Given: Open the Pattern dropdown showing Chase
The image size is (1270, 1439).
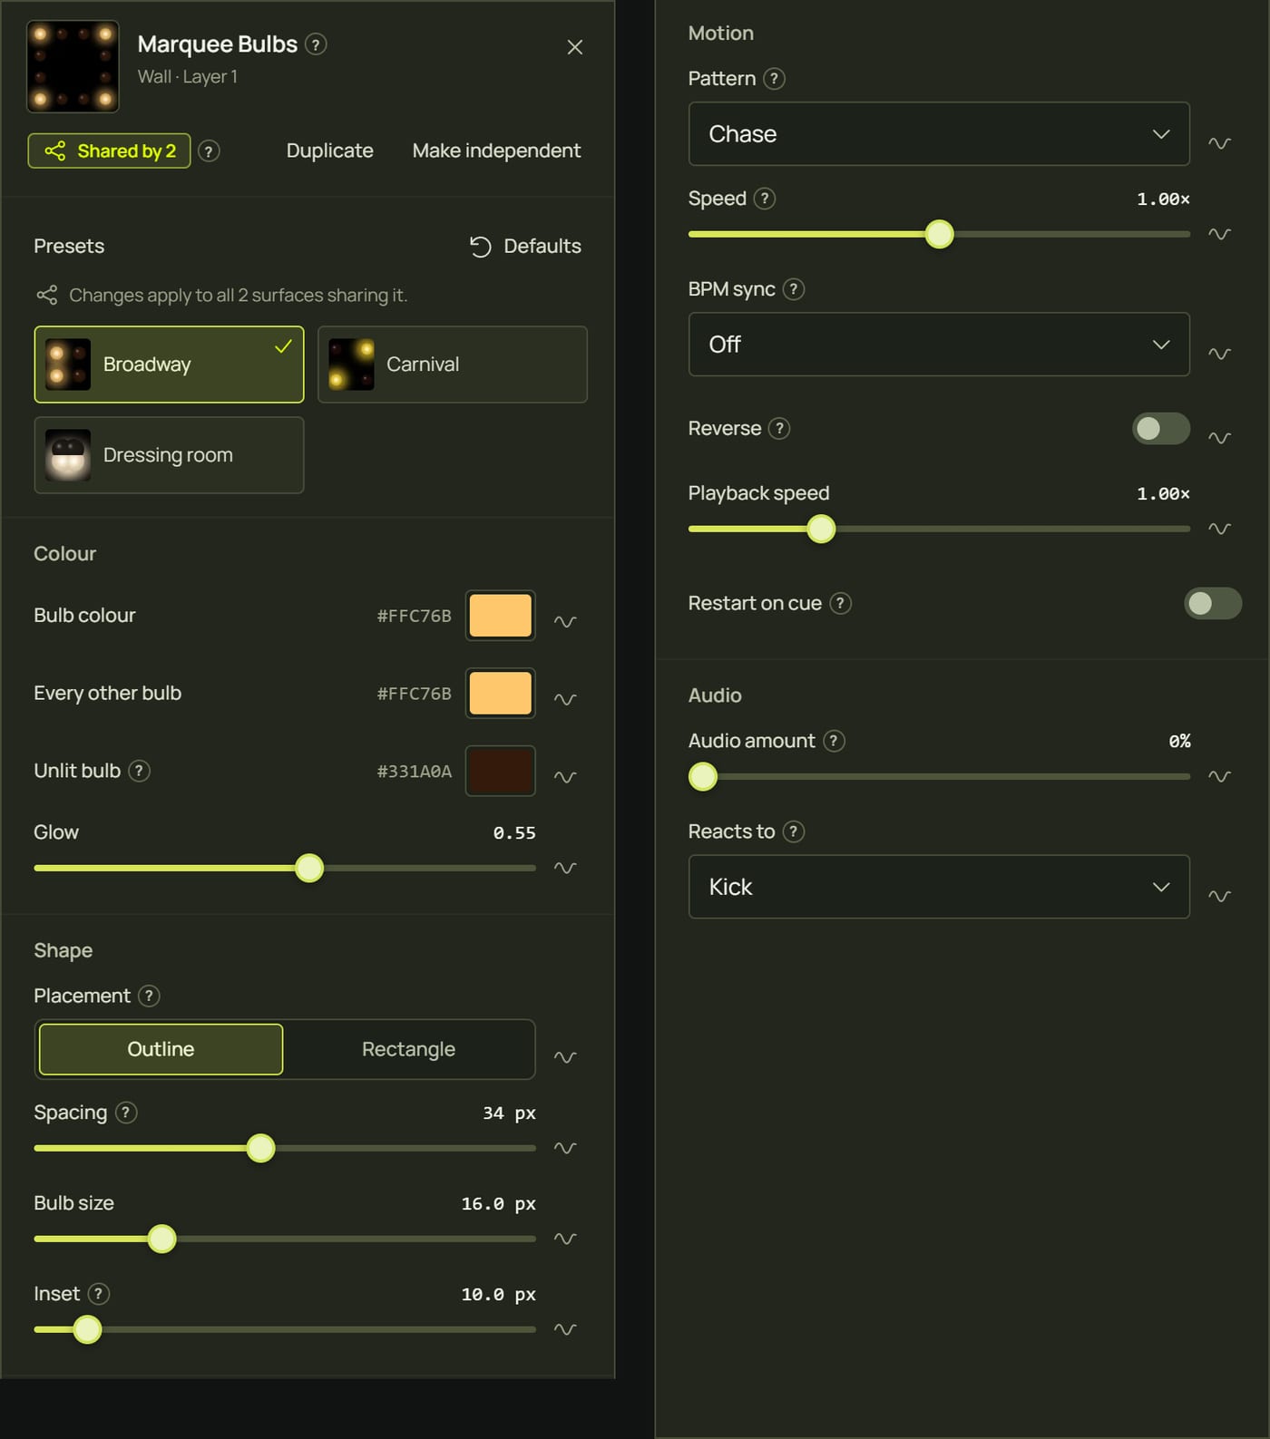Looking at the screenshot, I should (x=939, y=134).
